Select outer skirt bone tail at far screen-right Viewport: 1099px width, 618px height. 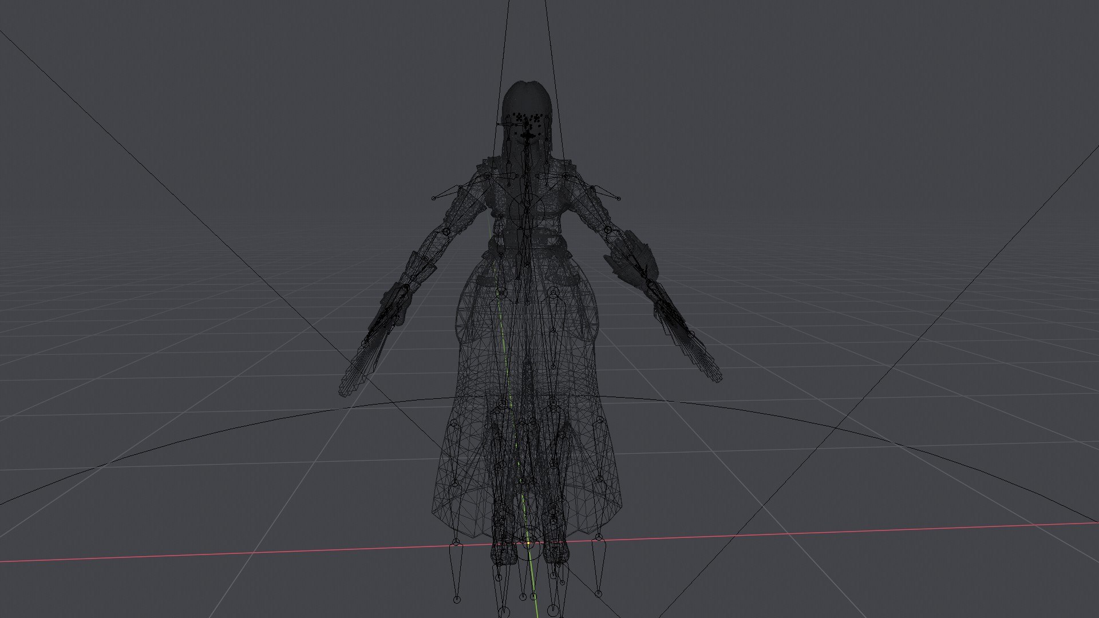(x=598, y=594)
